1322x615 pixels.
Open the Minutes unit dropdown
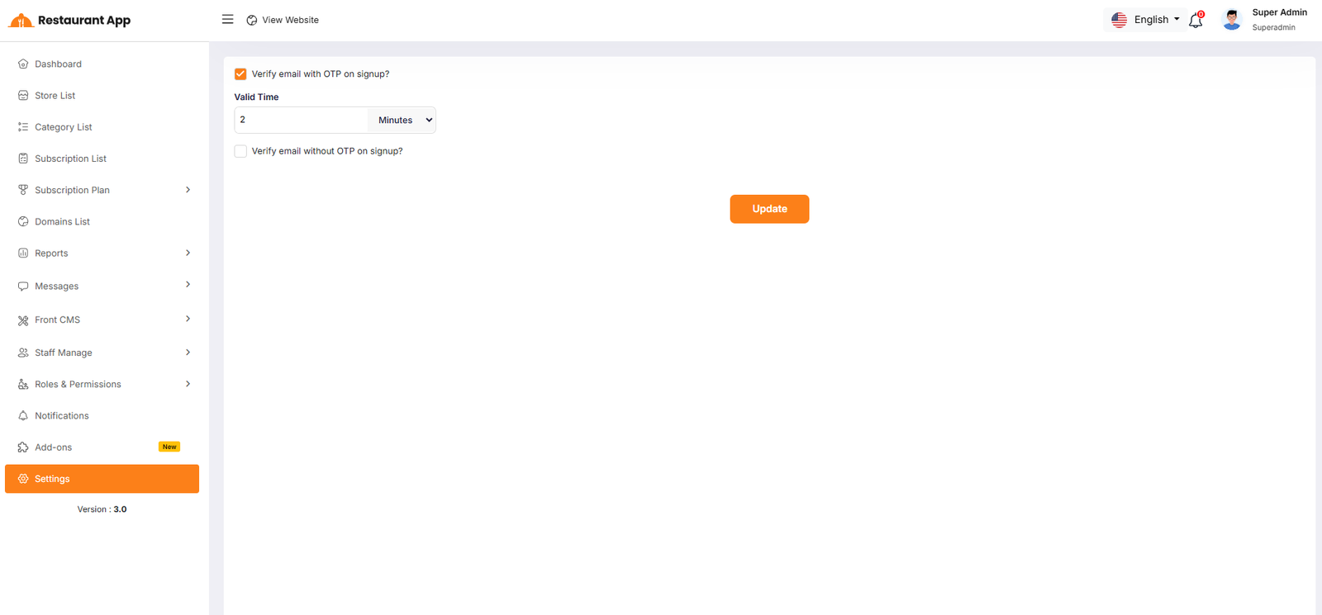(402, 121)
